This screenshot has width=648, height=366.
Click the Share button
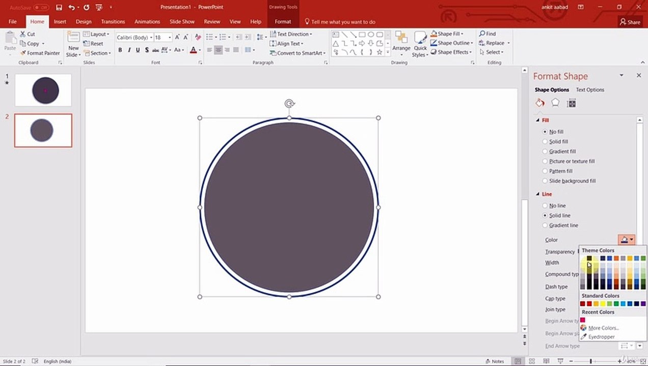(630, 22)
